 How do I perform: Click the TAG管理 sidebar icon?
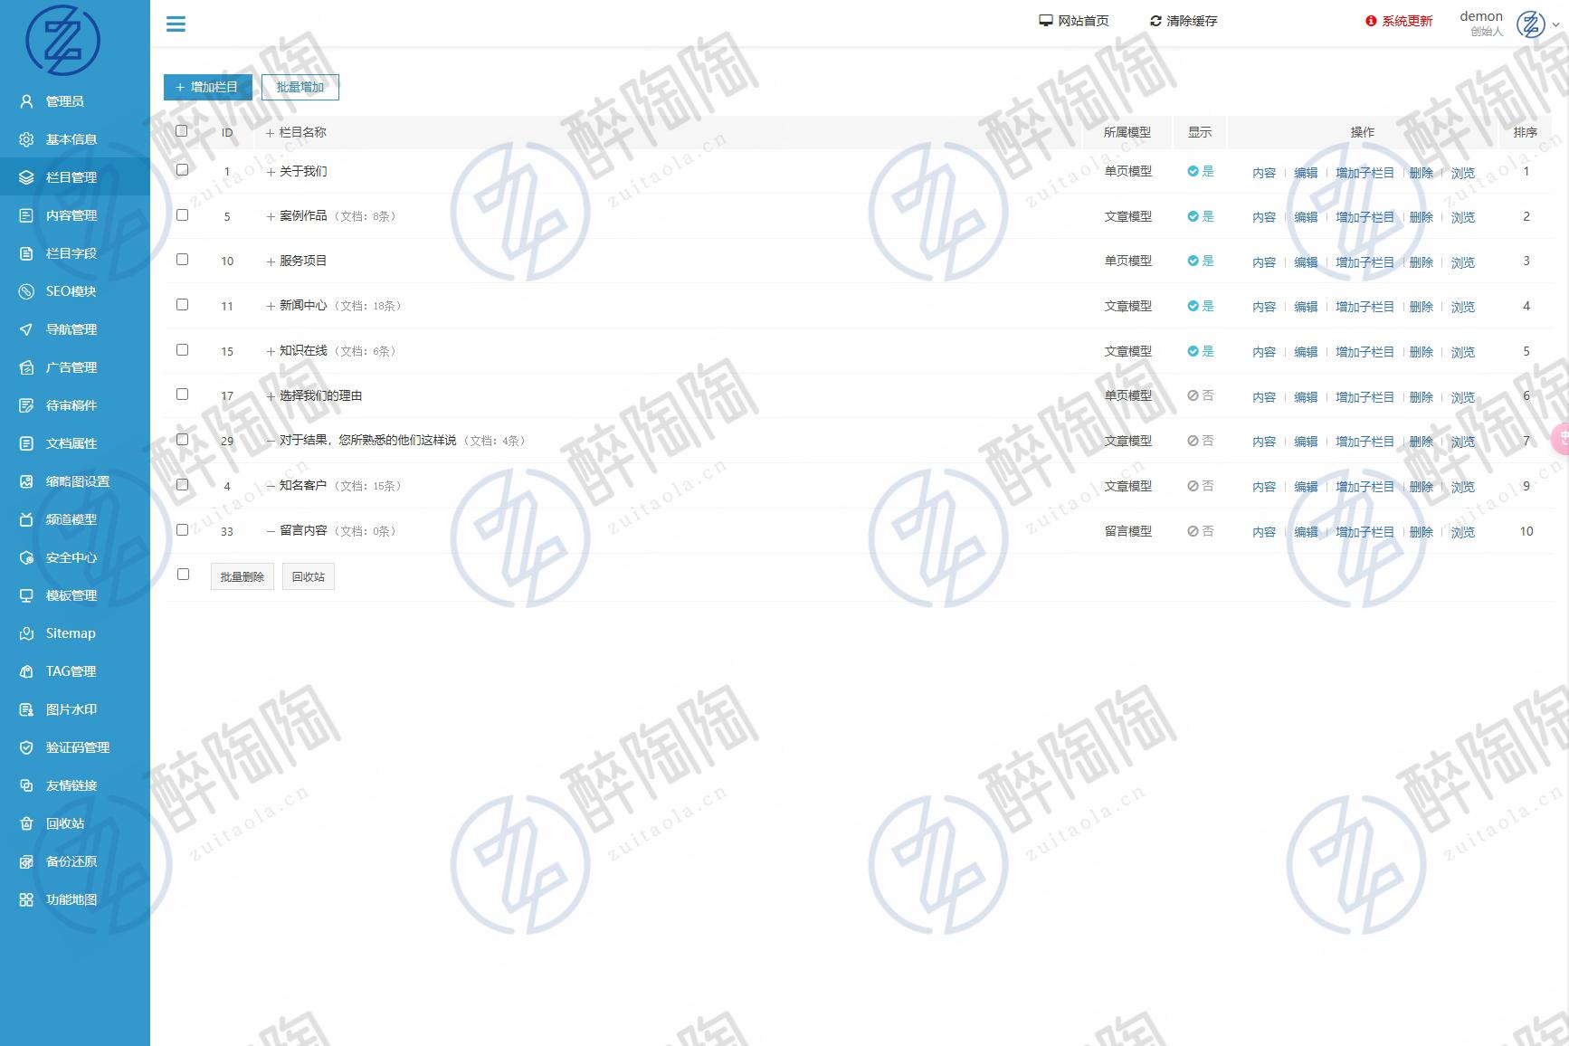(26, 671)
